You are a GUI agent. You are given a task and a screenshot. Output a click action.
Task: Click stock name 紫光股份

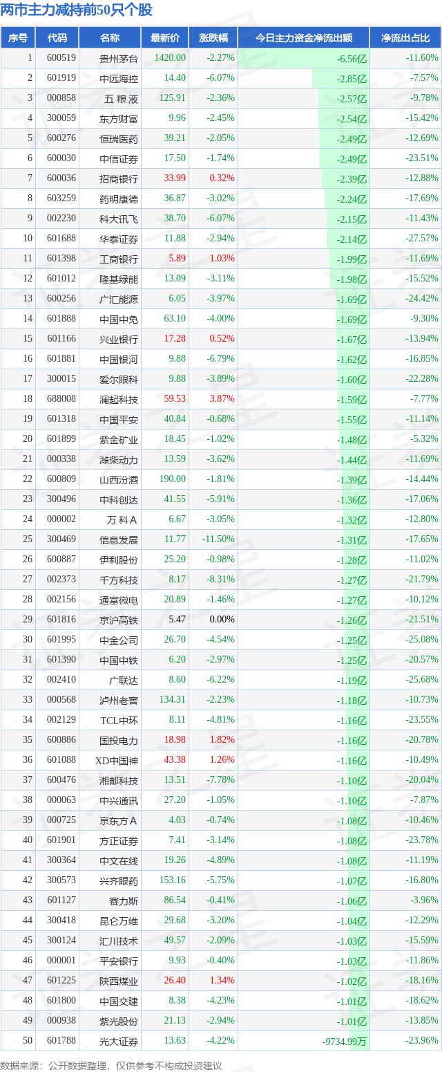[119, 1021]
